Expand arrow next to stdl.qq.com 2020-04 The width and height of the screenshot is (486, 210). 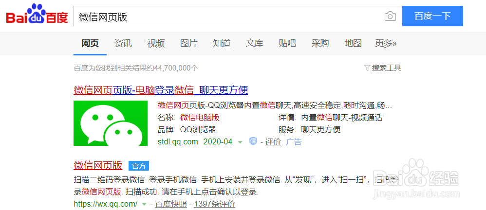point(240,142)
